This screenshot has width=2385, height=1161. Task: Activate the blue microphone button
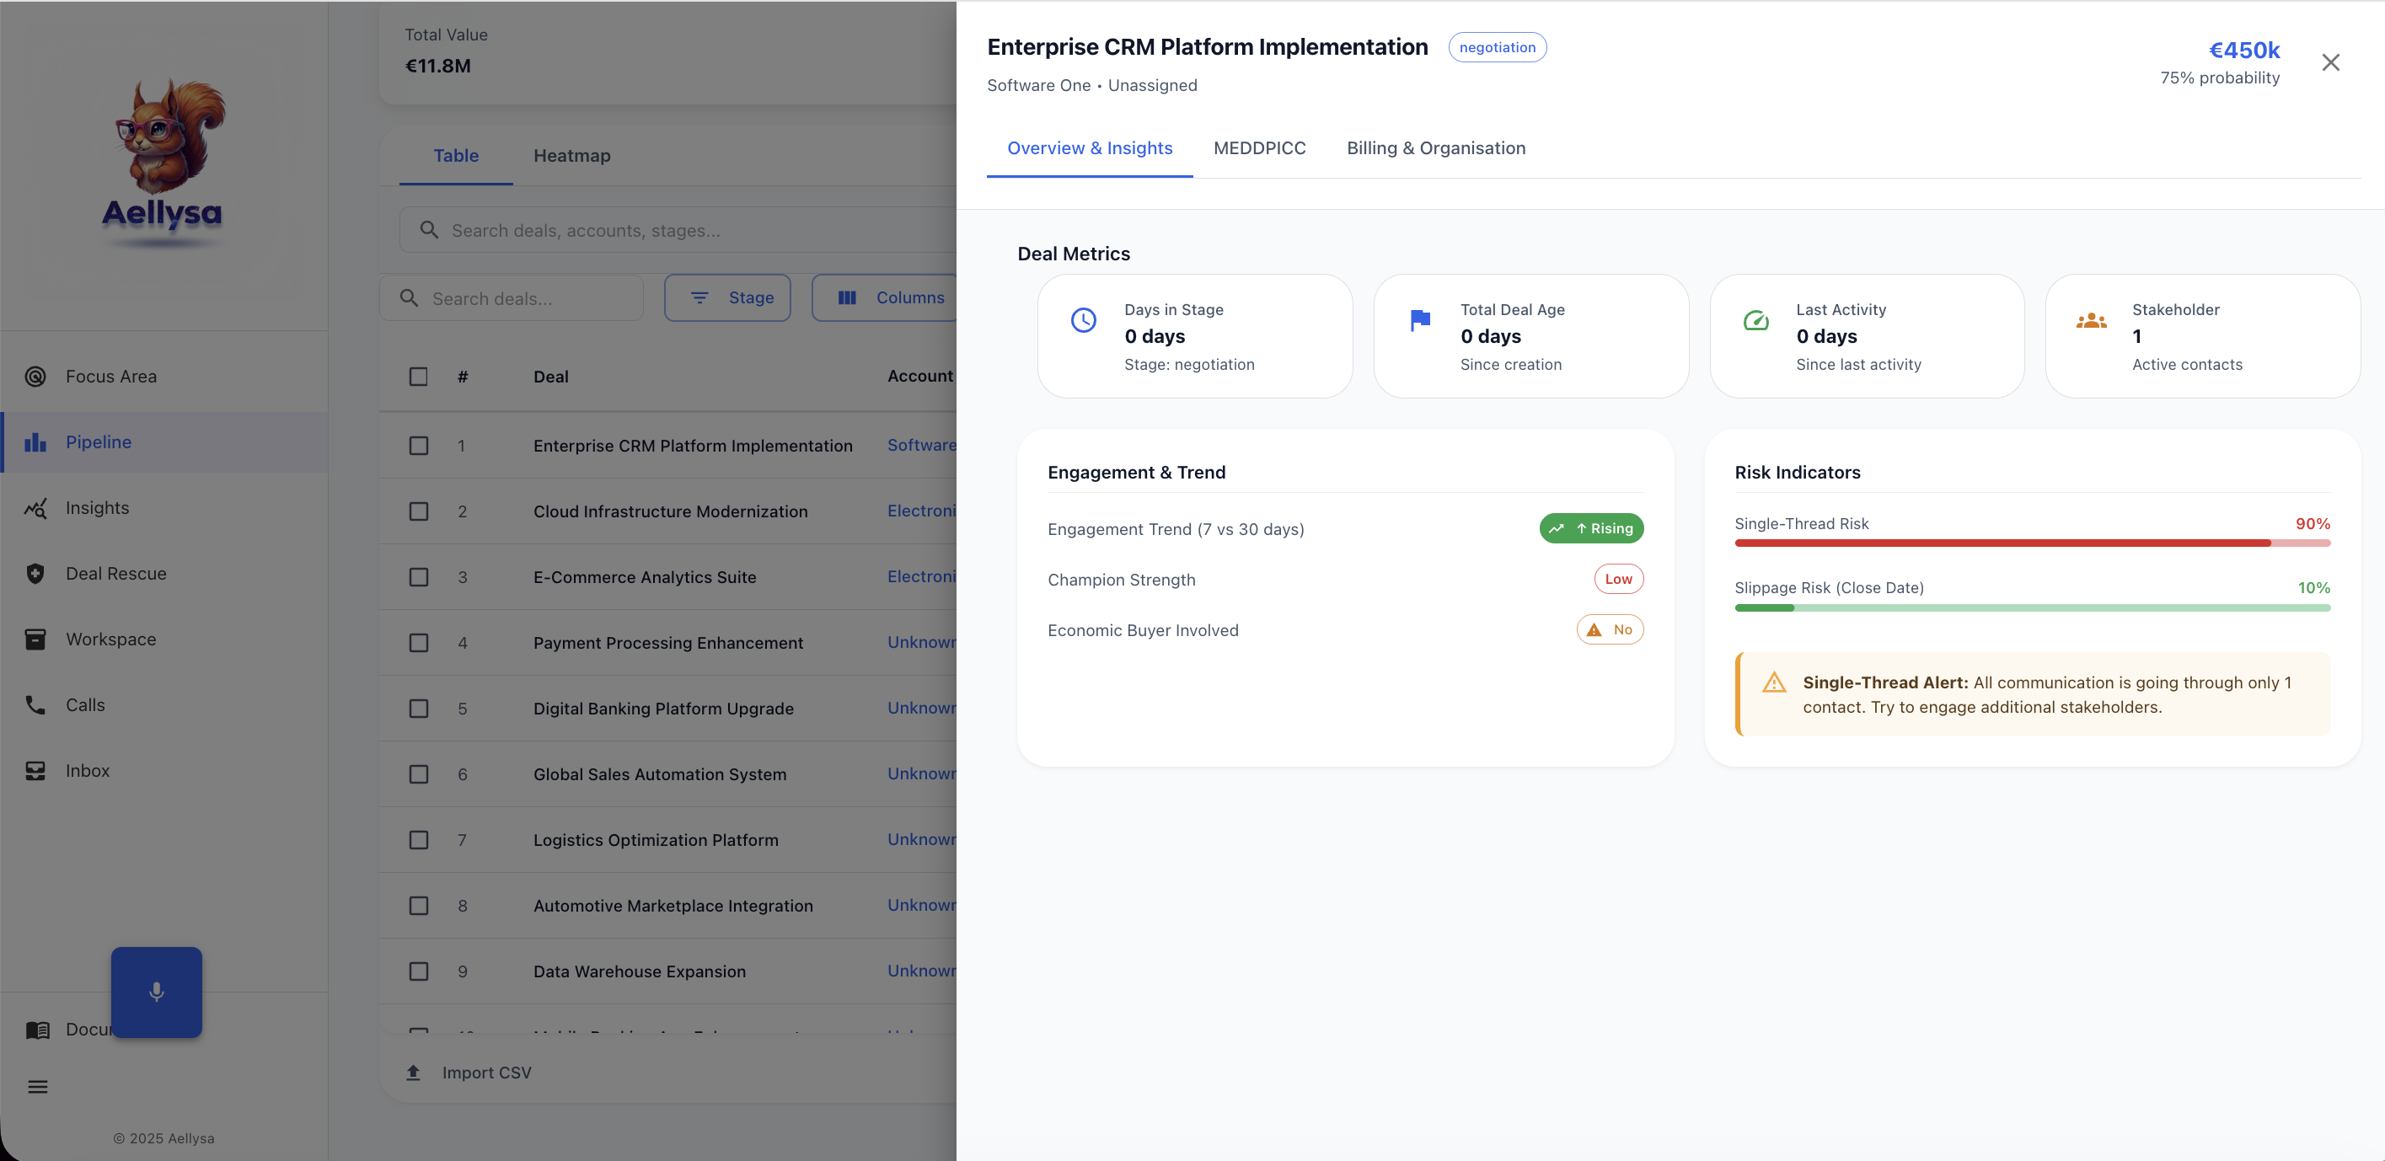(156, 992)
